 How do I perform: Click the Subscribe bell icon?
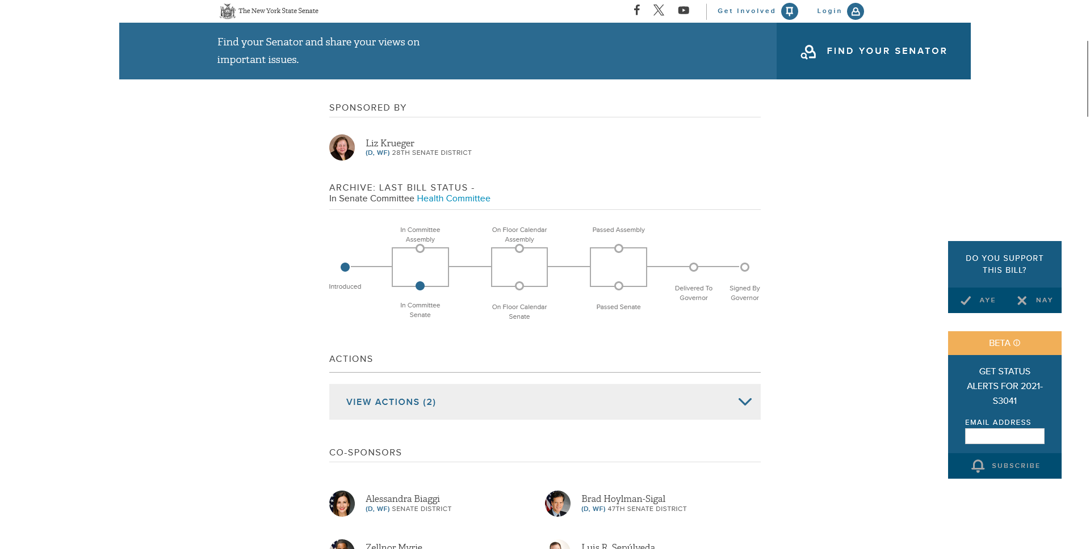[x=978, y=466]
